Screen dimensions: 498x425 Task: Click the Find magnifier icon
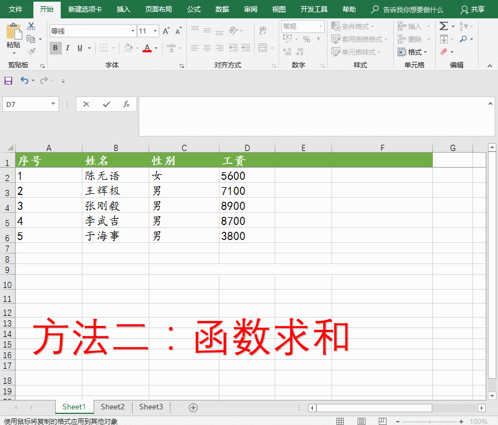(x=463, y=39)
